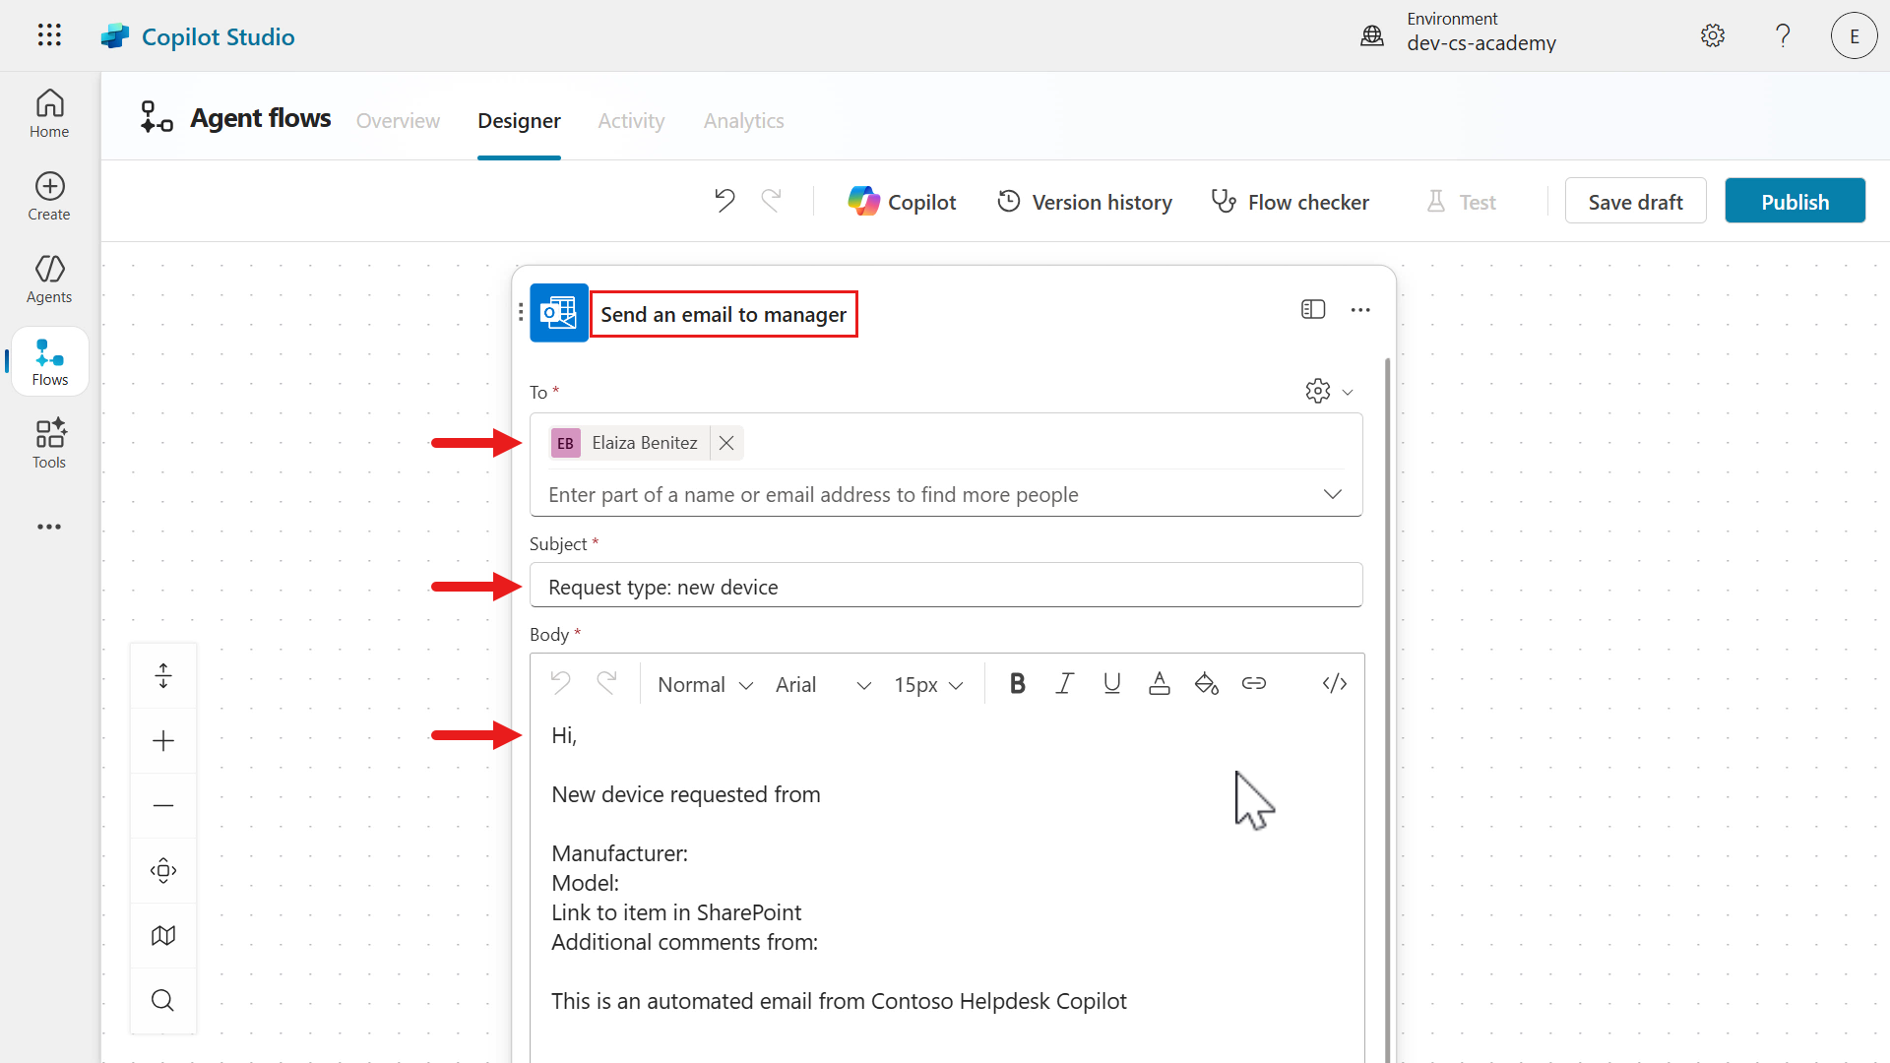The height and width of the screenshot is (1063, 1890).
Task: Open the minimap on the canvas
Action: 163,935
